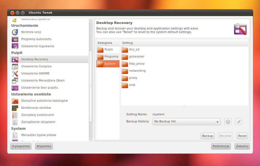Select the Kontrola sesji label
260x166 pixels.
31,32
